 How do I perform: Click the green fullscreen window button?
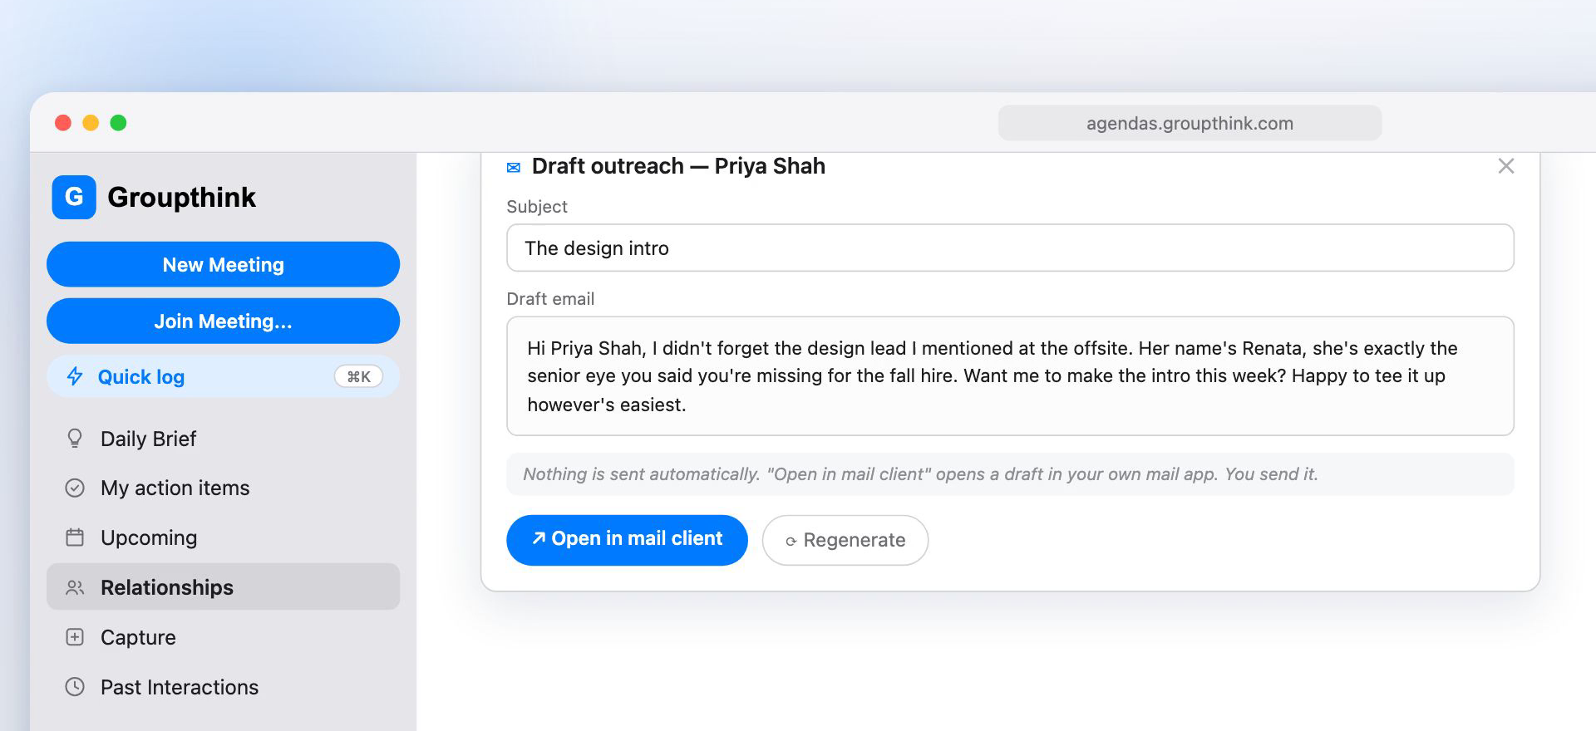point(118,123)
